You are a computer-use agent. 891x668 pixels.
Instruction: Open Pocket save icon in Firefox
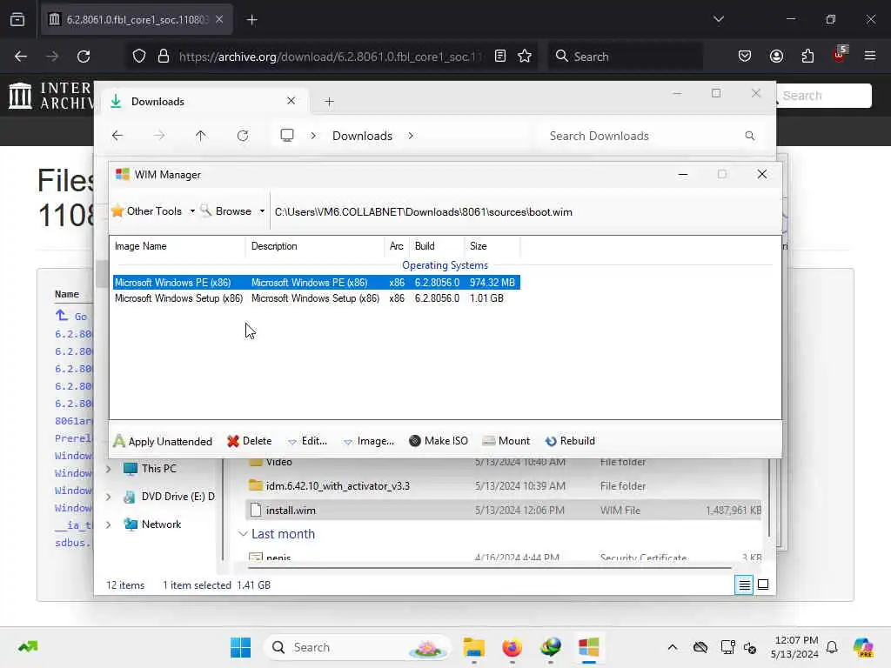[745, 56]
